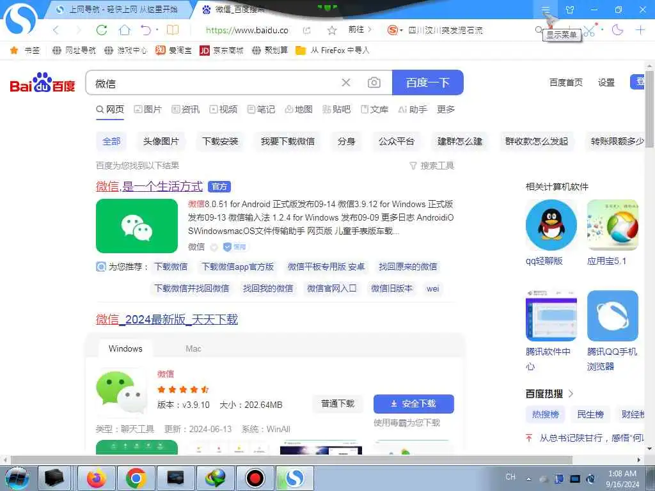Select the 公众平台 filter chip
This screenshot has width=655, height=491.
tap(397, 141)
